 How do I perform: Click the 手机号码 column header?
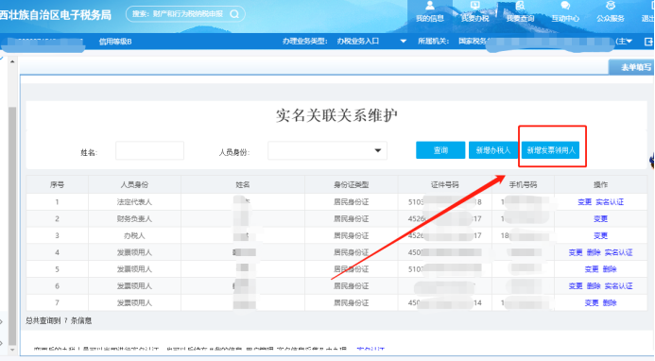pyautogui.click(x=523, y=184)
